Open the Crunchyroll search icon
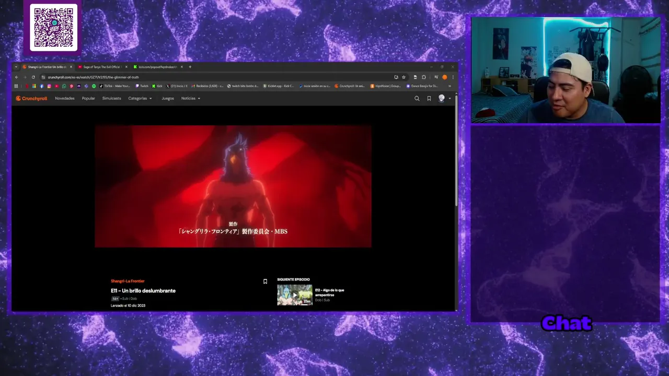This screenshot has width=669, height=376. [x=417, y=98]
